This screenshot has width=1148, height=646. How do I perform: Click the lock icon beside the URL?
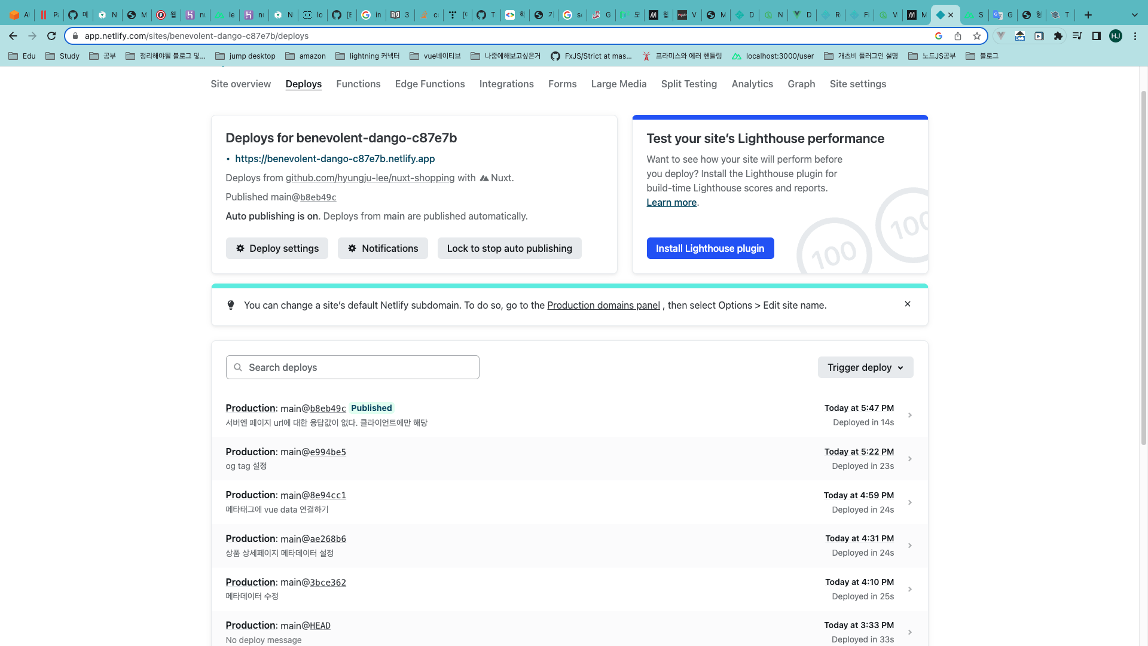click(75, 36)
